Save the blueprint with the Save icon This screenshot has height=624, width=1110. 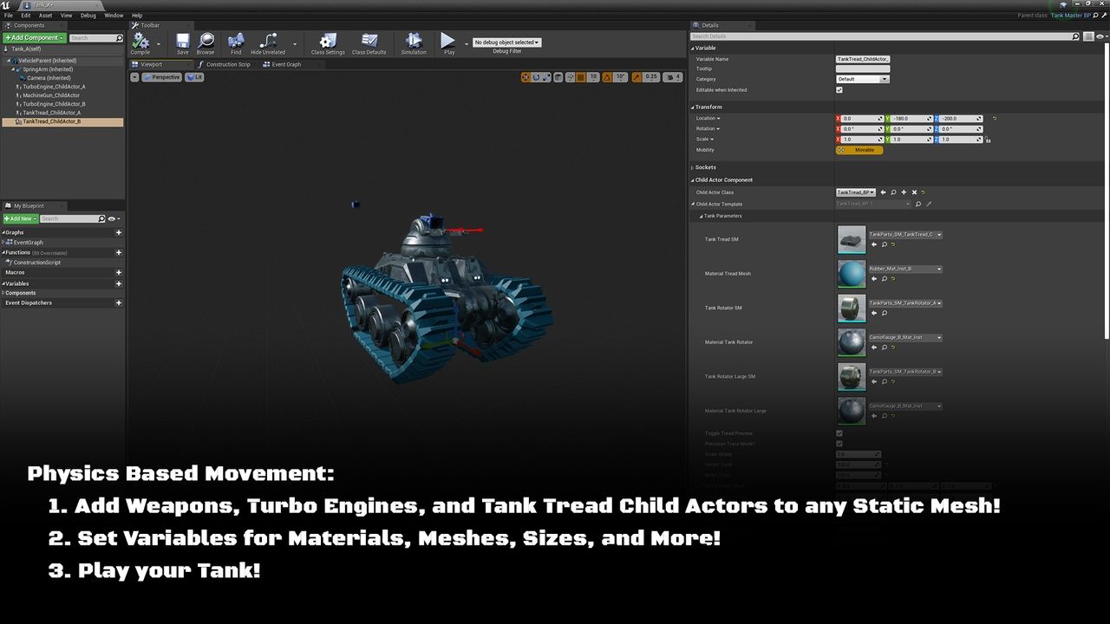(182, 42)
